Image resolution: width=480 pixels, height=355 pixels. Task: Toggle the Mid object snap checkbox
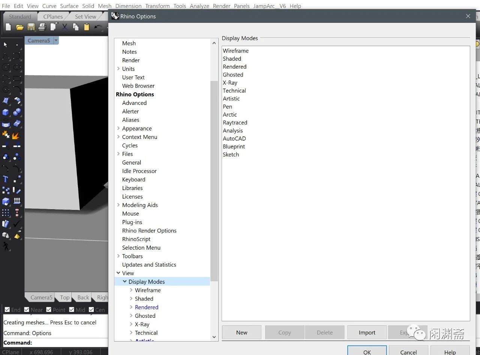point(71,310)
